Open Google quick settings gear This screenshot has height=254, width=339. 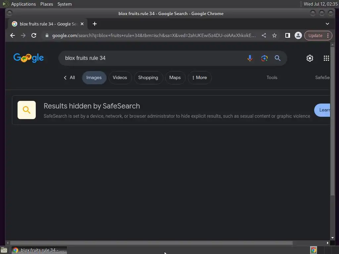point(310,58)
